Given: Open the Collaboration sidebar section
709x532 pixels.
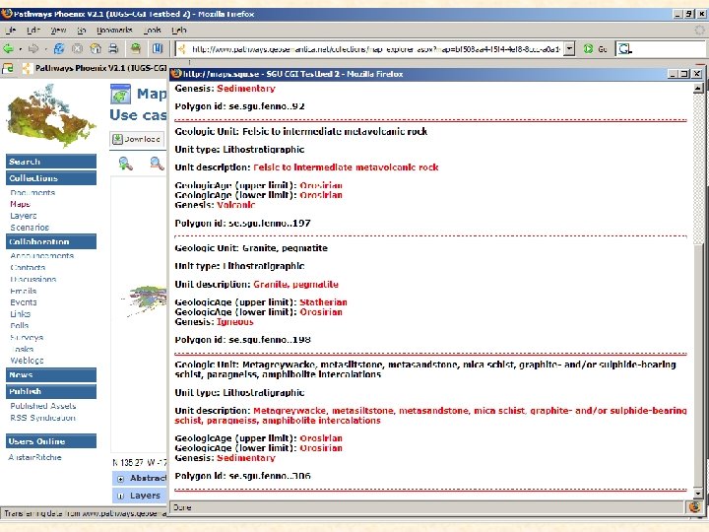Looking at the screenshot, I should tap(51, 241).
